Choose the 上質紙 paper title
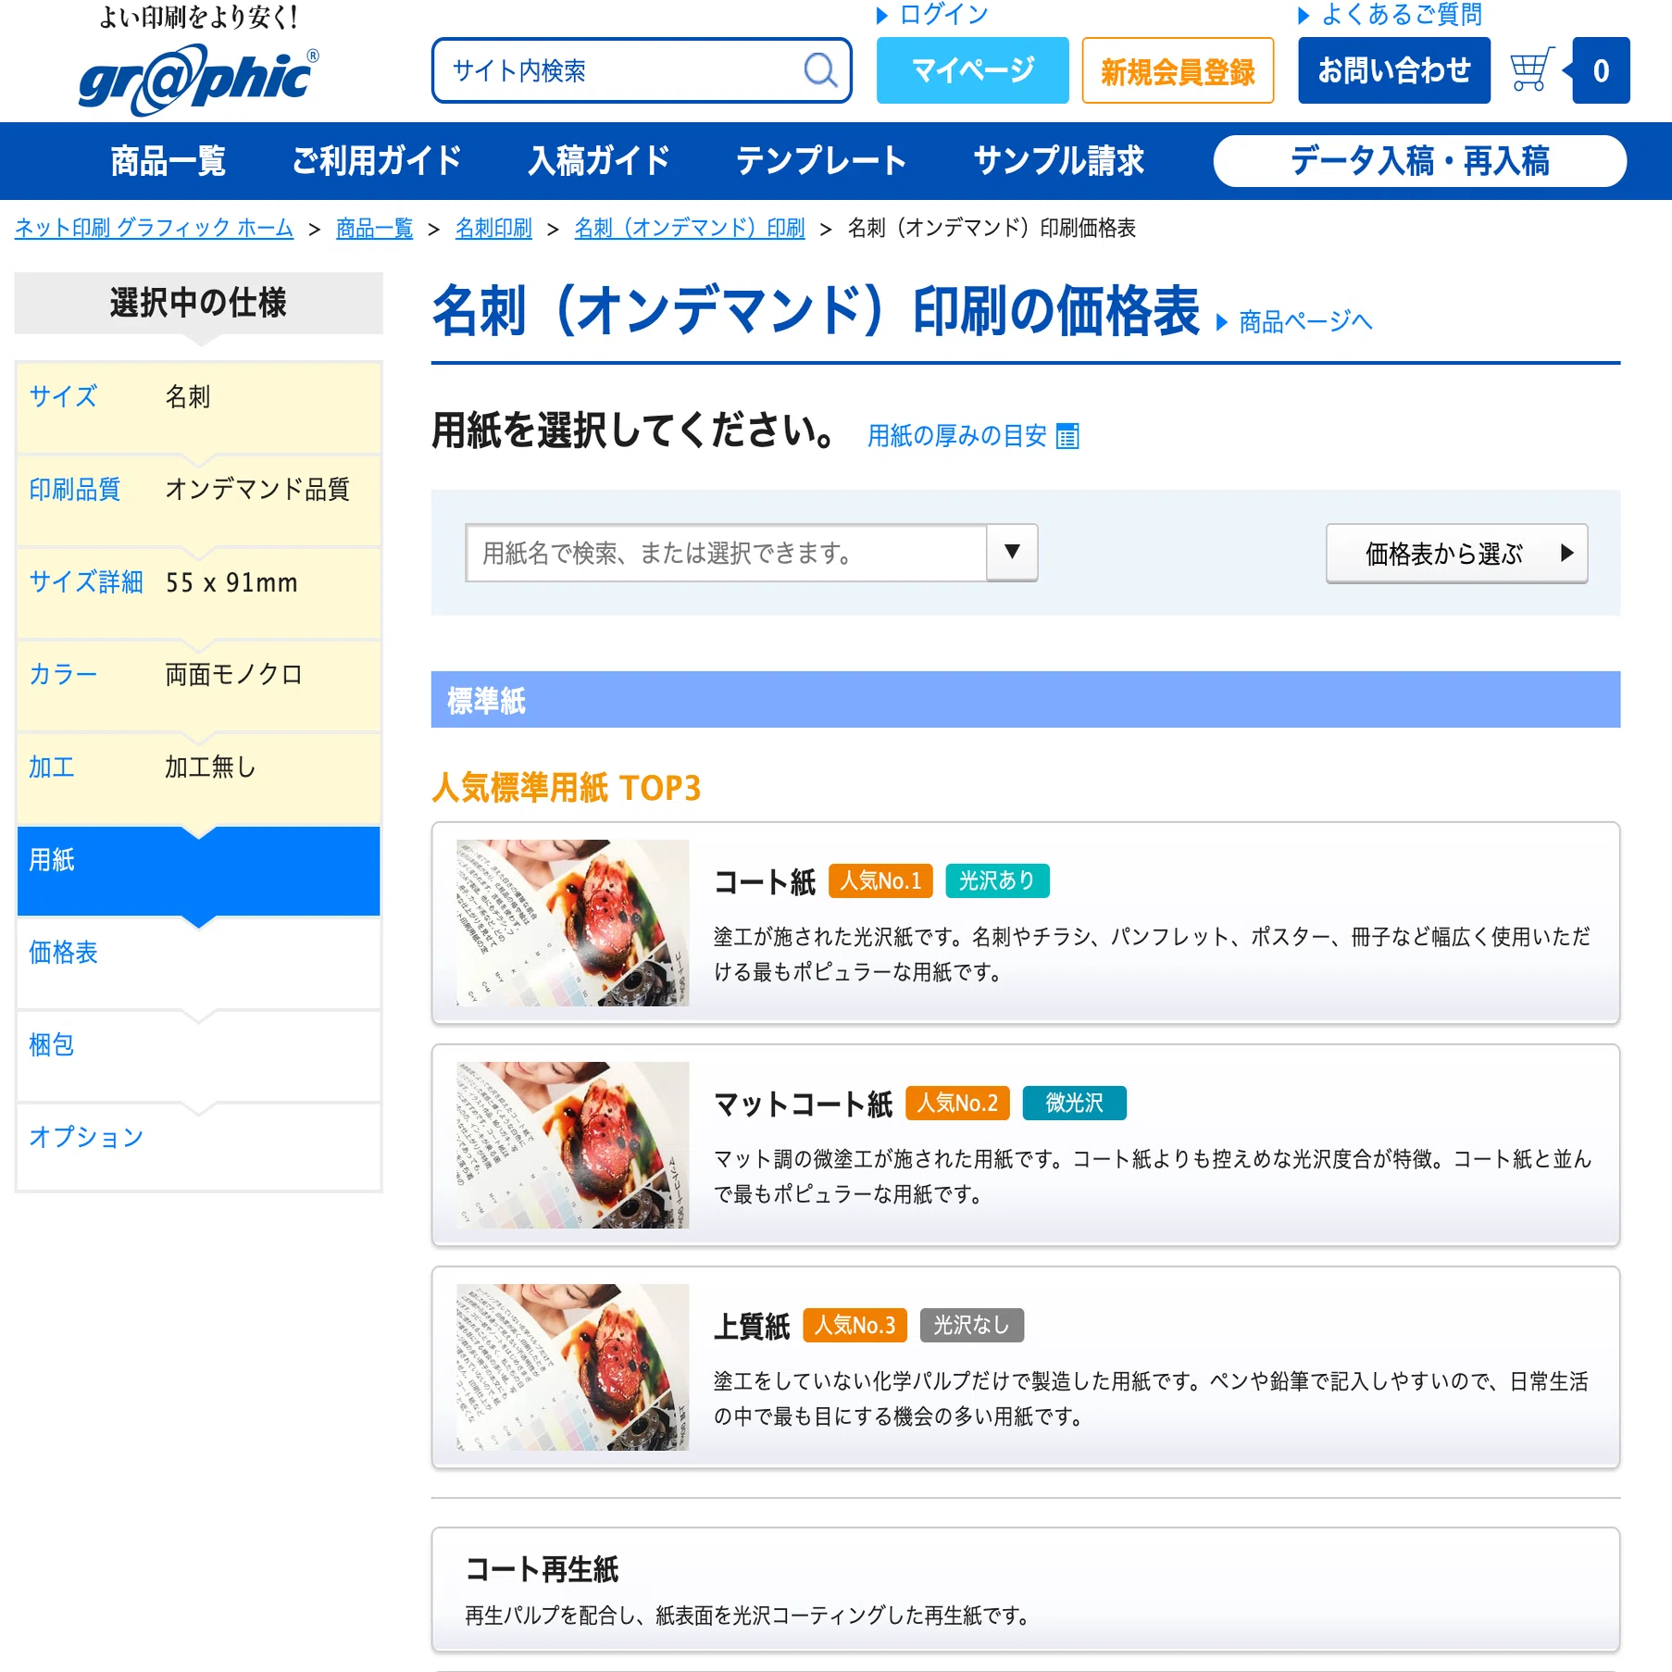1672x1672 pixels. click(752, 1326)
